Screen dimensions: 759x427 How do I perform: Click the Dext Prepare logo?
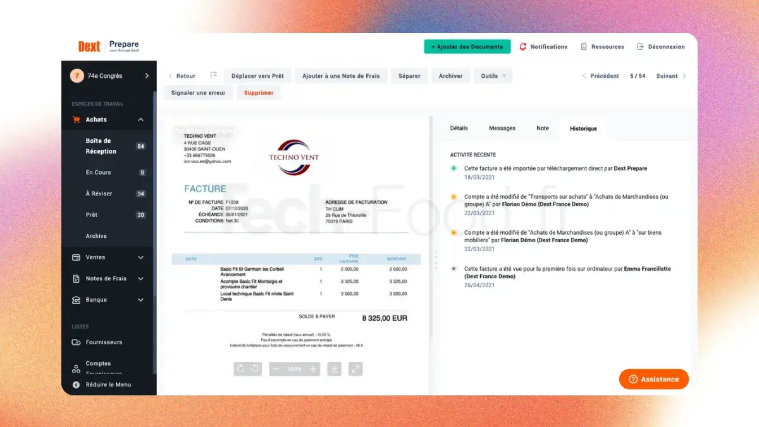(x=108, y=46)
